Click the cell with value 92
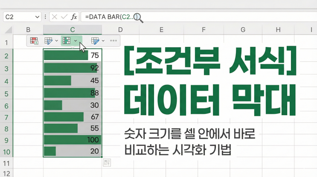 (73, 68)
